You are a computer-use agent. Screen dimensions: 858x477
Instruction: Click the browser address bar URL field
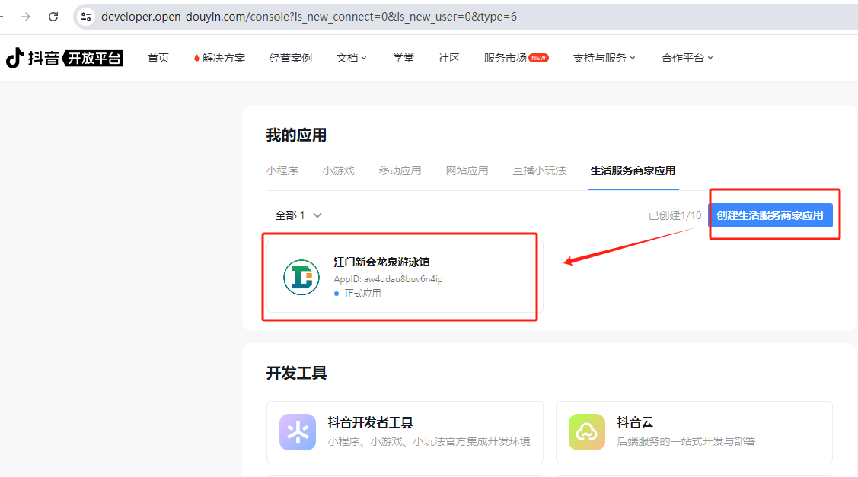305,15
